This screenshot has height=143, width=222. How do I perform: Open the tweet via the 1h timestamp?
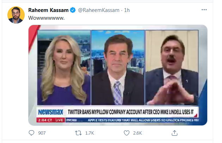tap(126, 10)
